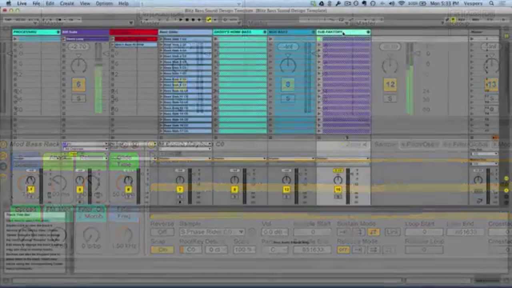Launch the first scene in the Master track
This screenshot has height=288, width=512.
coord(472,39)
